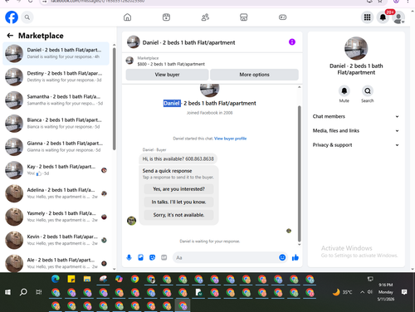Open Task View on the taskbar
415x312 pixels.
(39, 292)
